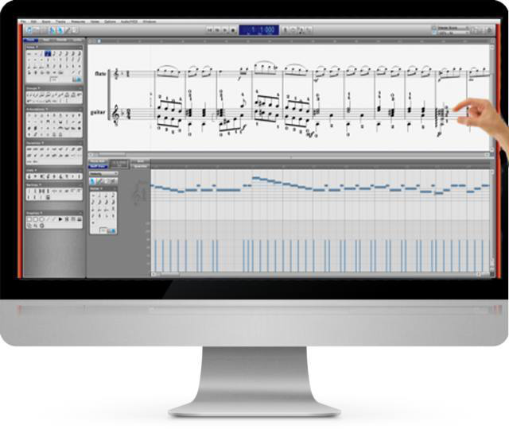The width and height of the screenshot is (509, 429).
Task: Select the rectangle shape in Graphics palette
Action: (29, 220)
